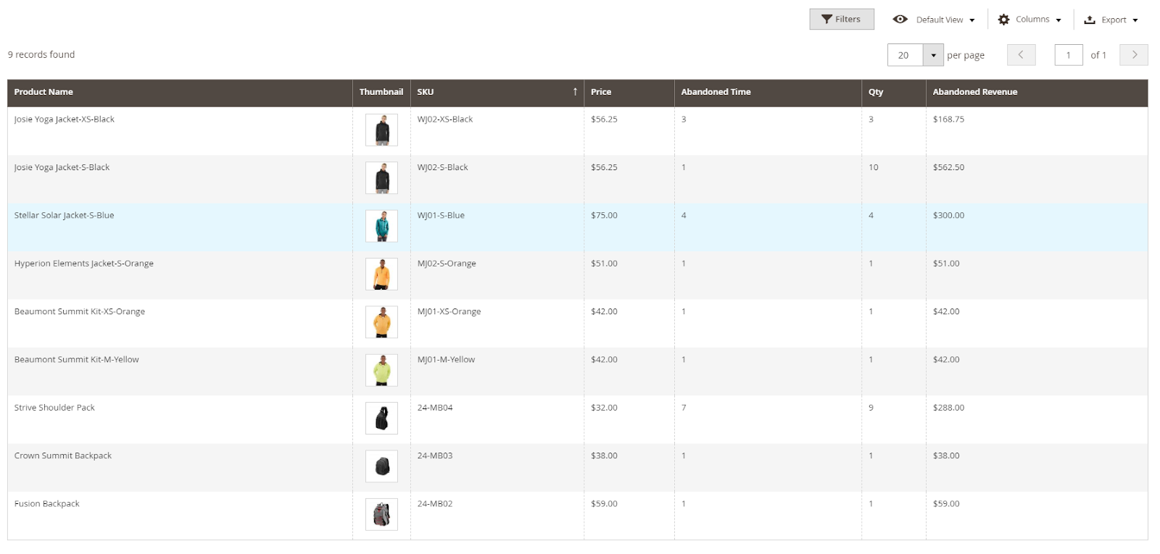
Task: Click the Fusion Backpack thumbnail image
Action: click(x=381, y=515)
